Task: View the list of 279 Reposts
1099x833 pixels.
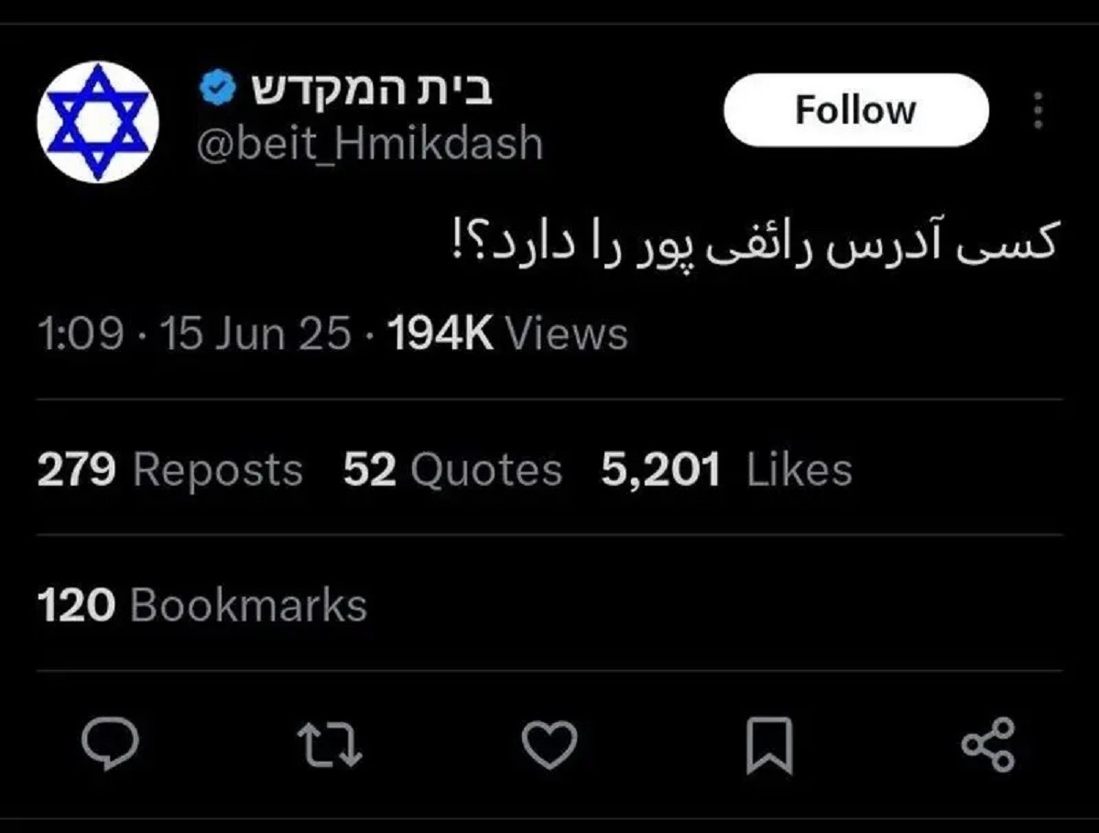Action: click(x=169, y=470)
